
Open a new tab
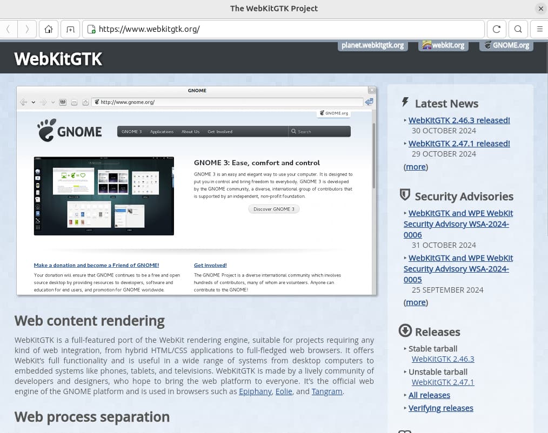70,29
